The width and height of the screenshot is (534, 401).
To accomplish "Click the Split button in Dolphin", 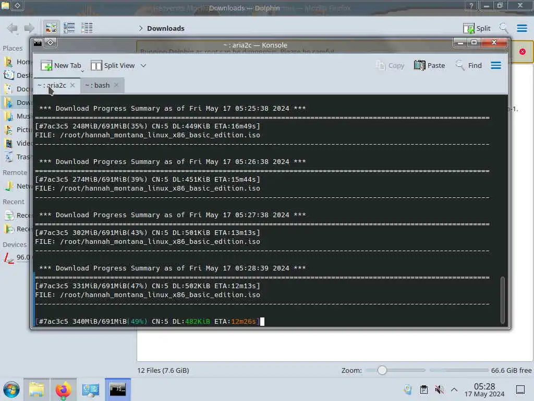I will [477, 28].
